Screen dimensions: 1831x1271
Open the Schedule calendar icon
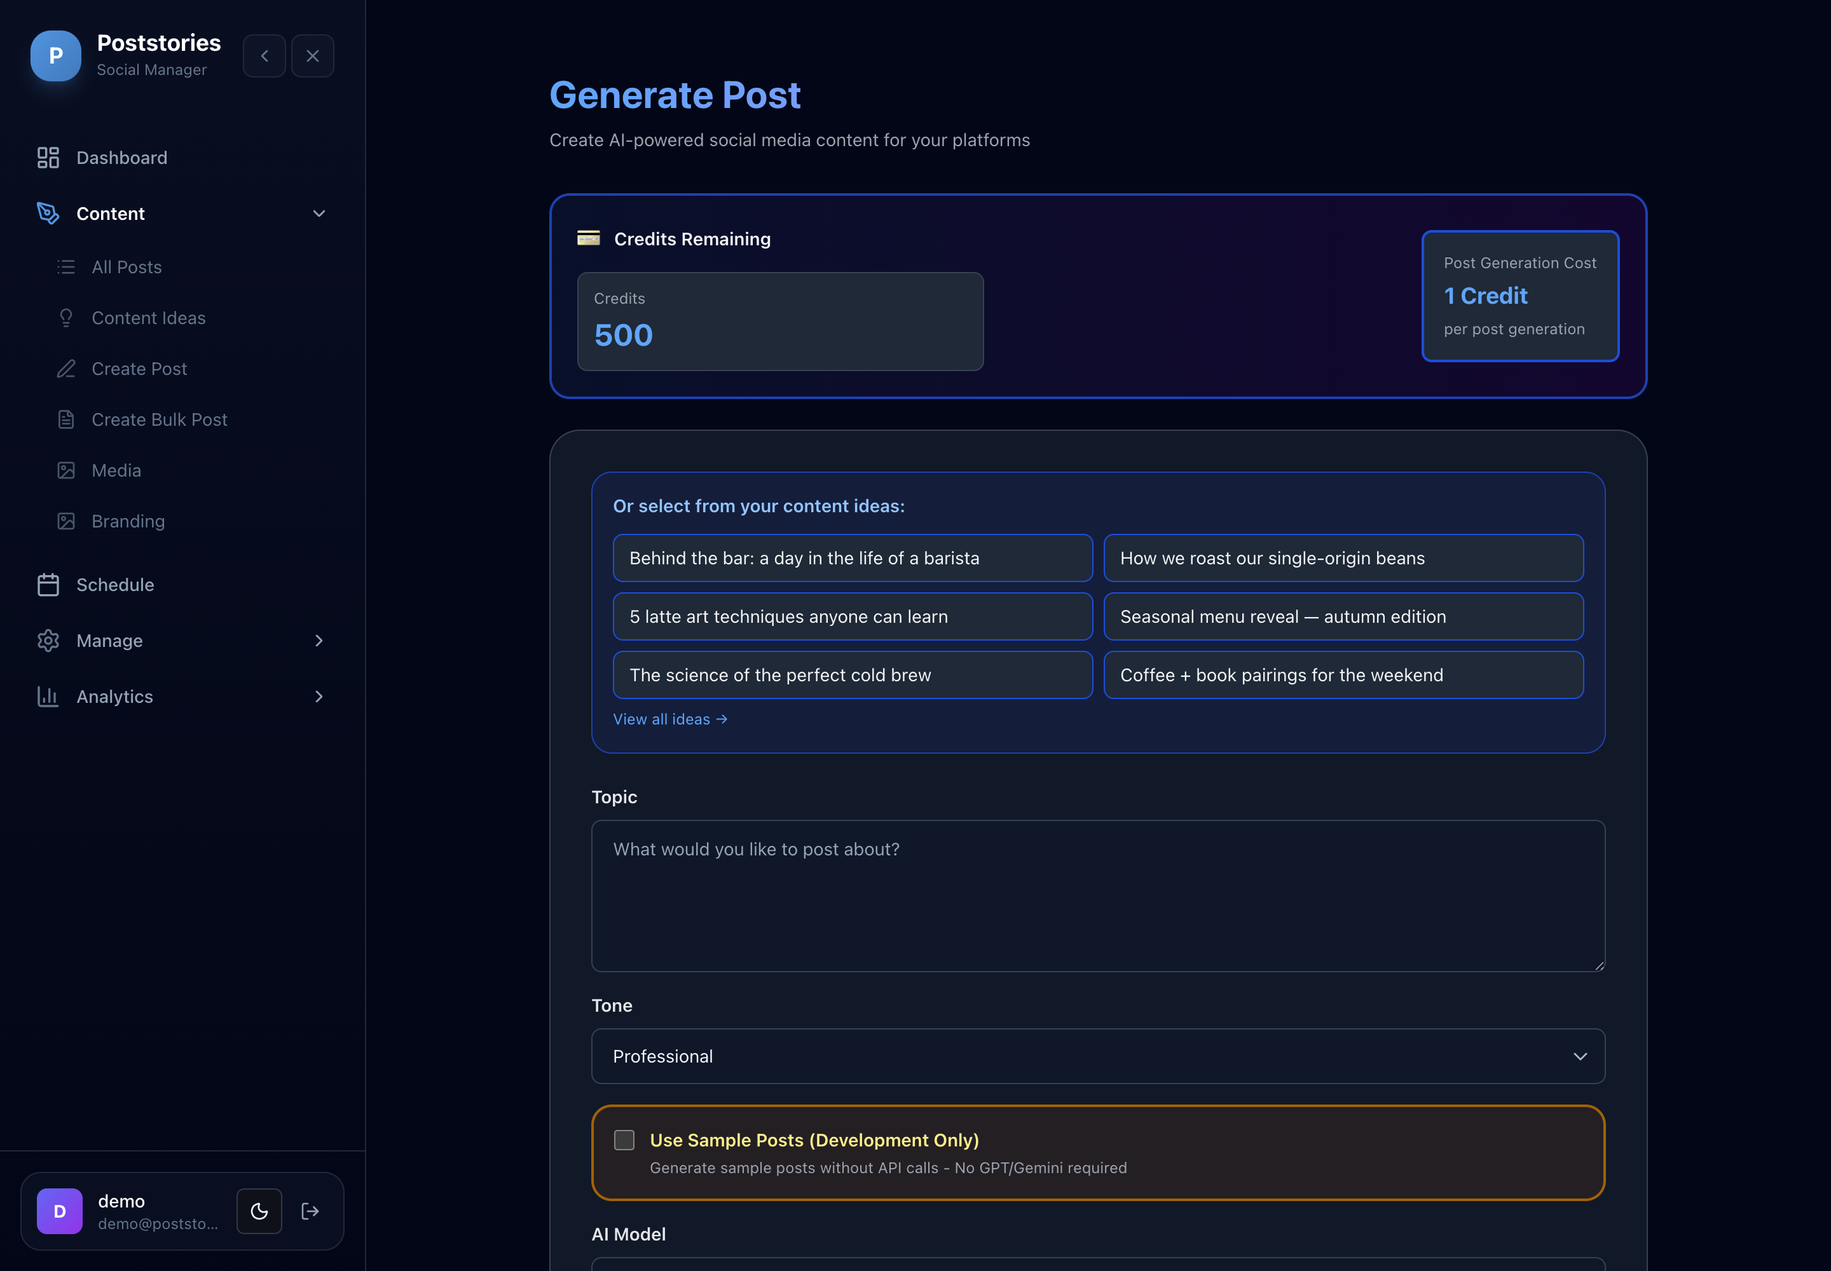point(48,585)
